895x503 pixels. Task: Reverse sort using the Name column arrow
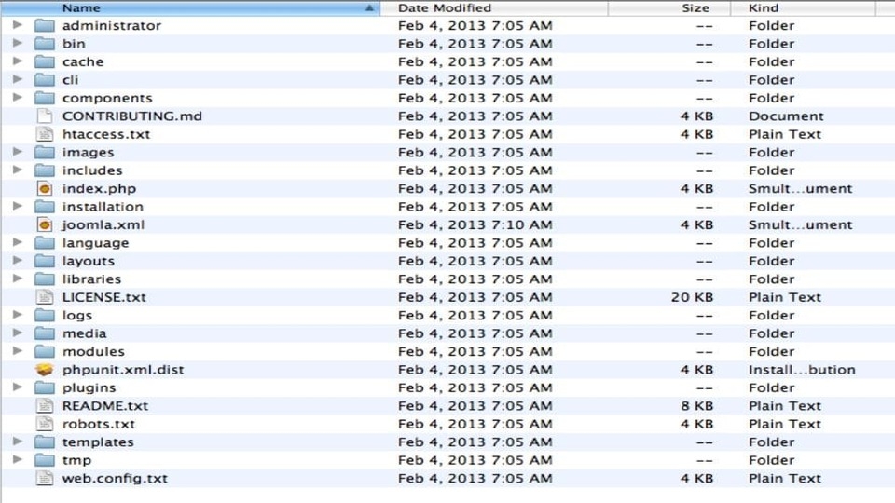click(369, 8)
